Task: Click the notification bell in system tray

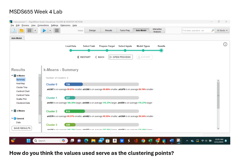Action: click(x=226, y=141)
